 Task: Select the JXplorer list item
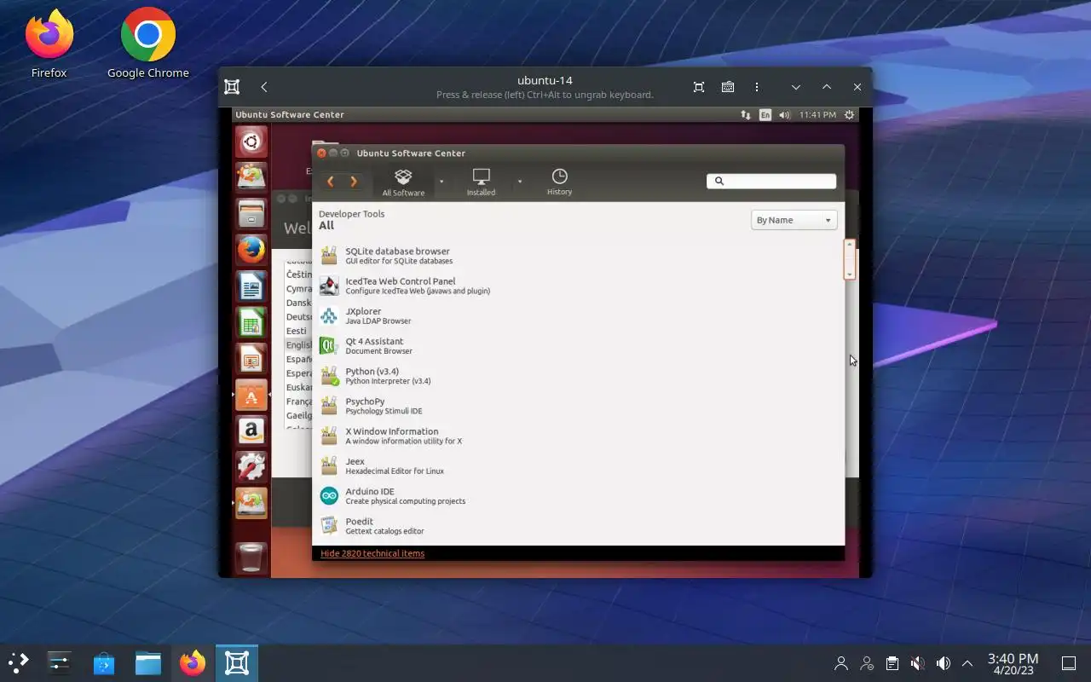(578, 315)
